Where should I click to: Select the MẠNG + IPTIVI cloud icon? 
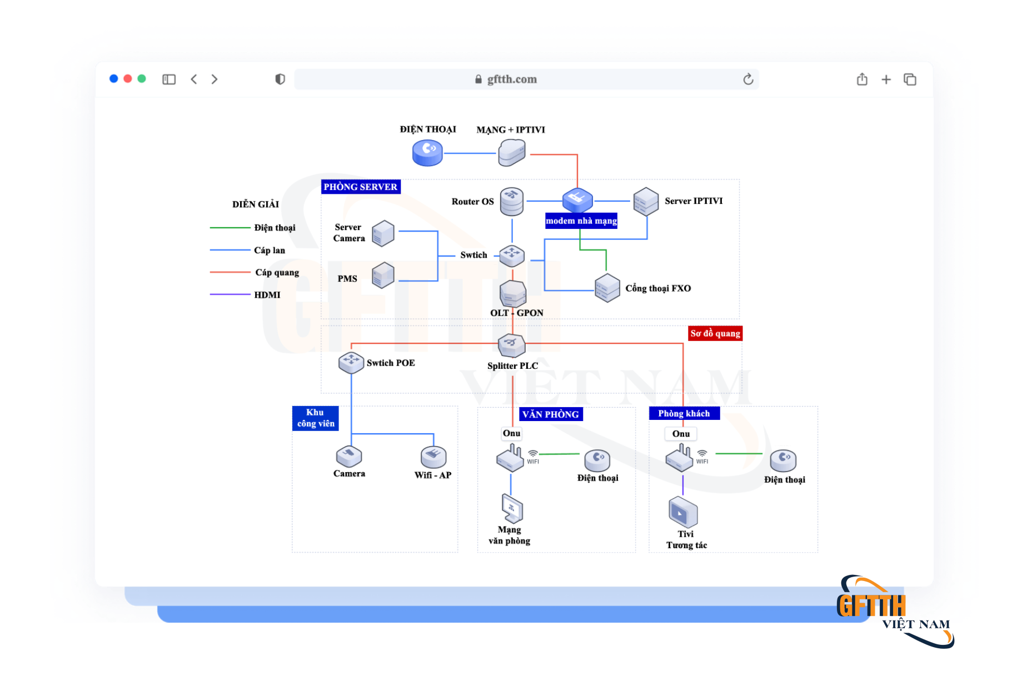pos(512,153)
